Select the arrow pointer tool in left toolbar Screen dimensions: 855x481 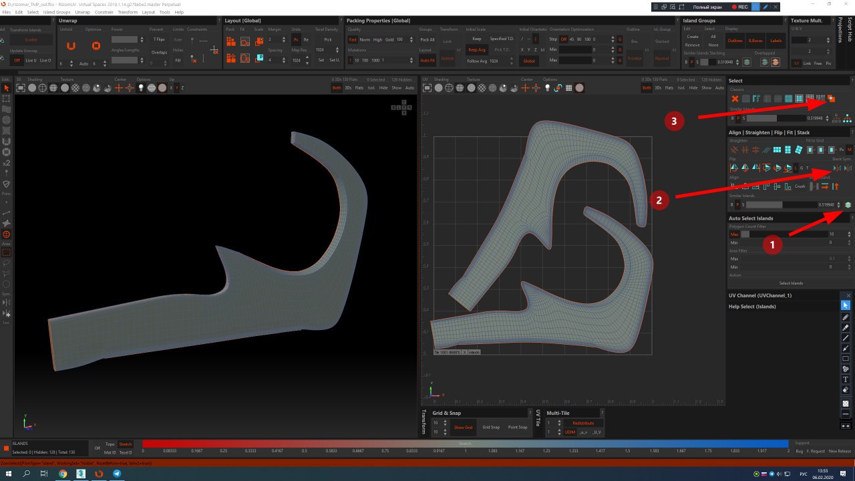pos(7,88)
